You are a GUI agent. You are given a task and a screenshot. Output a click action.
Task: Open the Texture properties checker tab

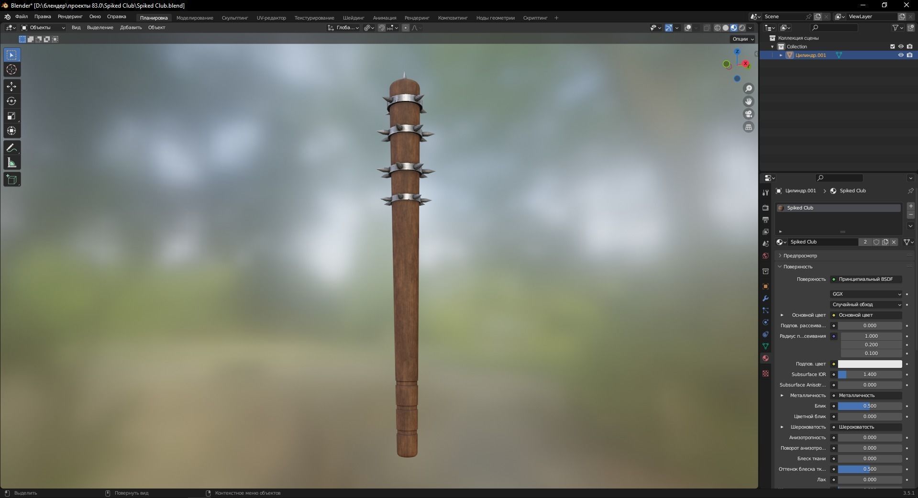(765, 374)
